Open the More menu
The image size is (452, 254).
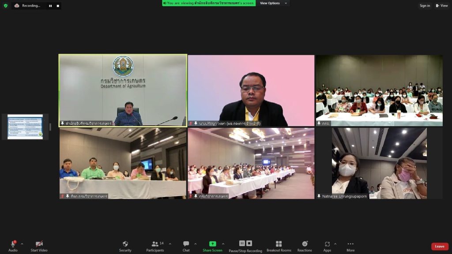click(x=350, y=244)
